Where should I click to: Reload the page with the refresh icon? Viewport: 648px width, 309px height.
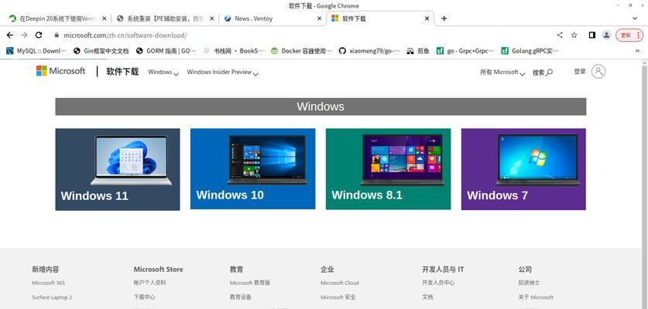(39, 35)
